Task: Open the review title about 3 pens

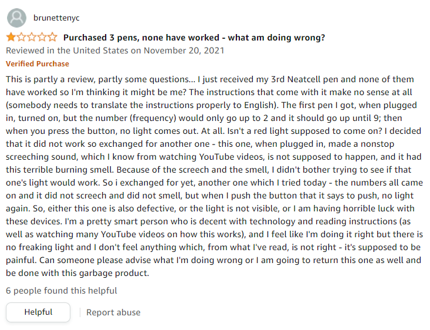Action: pyautogui.click(x=194, y=38)
